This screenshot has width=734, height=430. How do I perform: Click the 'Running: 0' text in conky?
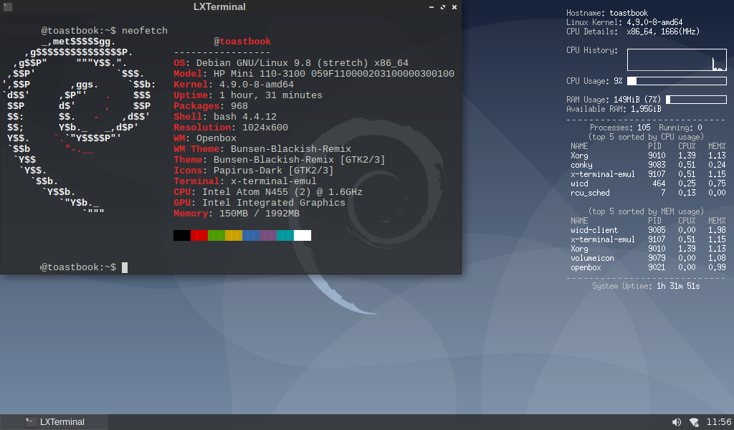tap(681, 128)
